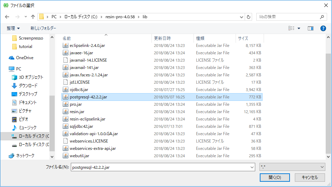Select webutil.jar file icon

[66, 156]
